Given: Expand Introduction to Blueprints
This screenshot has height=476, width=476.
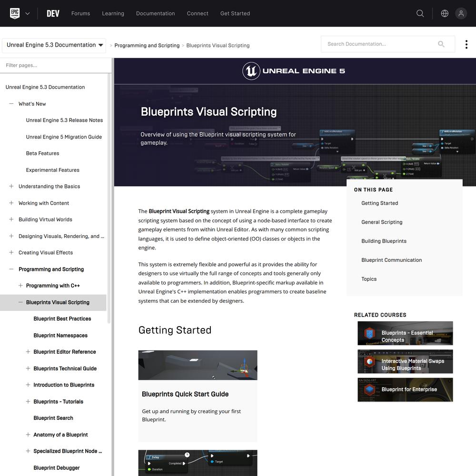Looking at the screenshot, I should (x=28, y=385).
